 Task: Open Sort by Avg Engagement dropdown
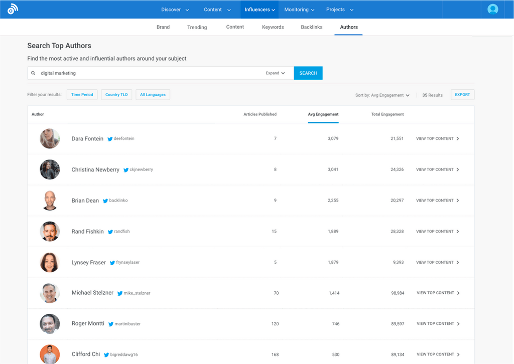click(x=382, y=95)
